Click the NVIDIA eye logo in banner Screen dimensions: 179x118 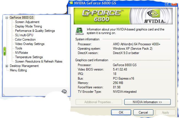tap(154, 13)
